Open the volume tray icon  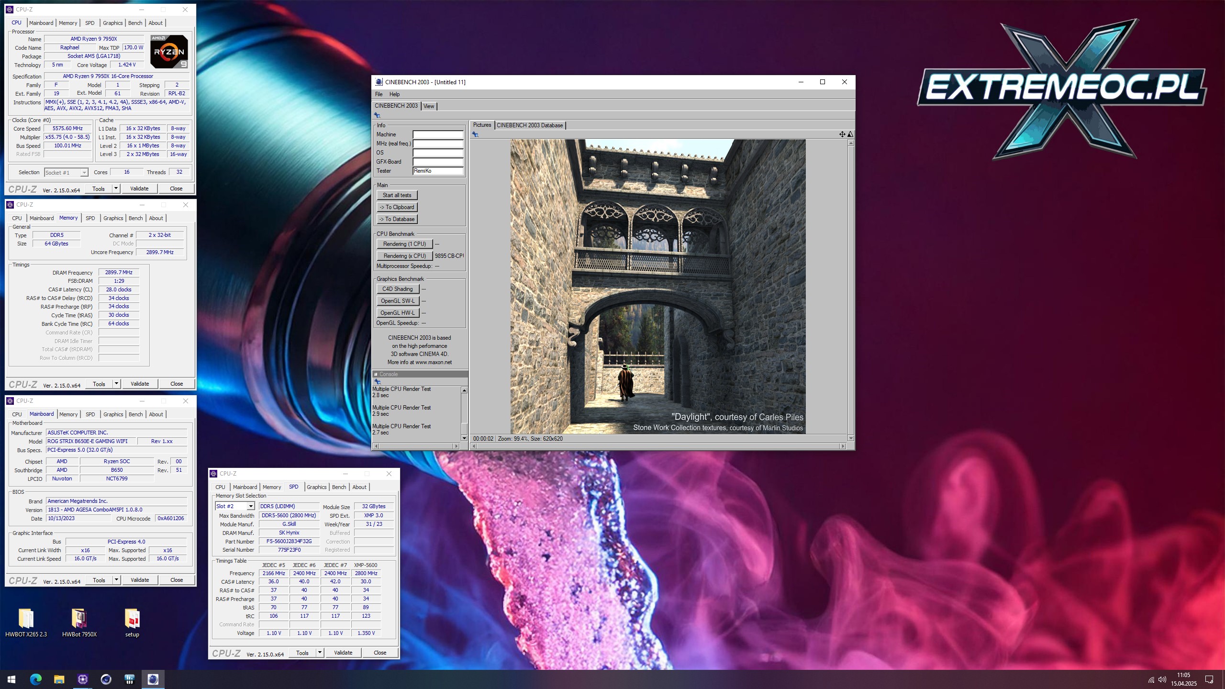[1162, 680]
